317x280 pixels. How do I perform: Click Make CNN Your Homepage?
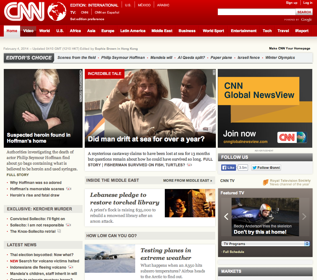[290, 49]
